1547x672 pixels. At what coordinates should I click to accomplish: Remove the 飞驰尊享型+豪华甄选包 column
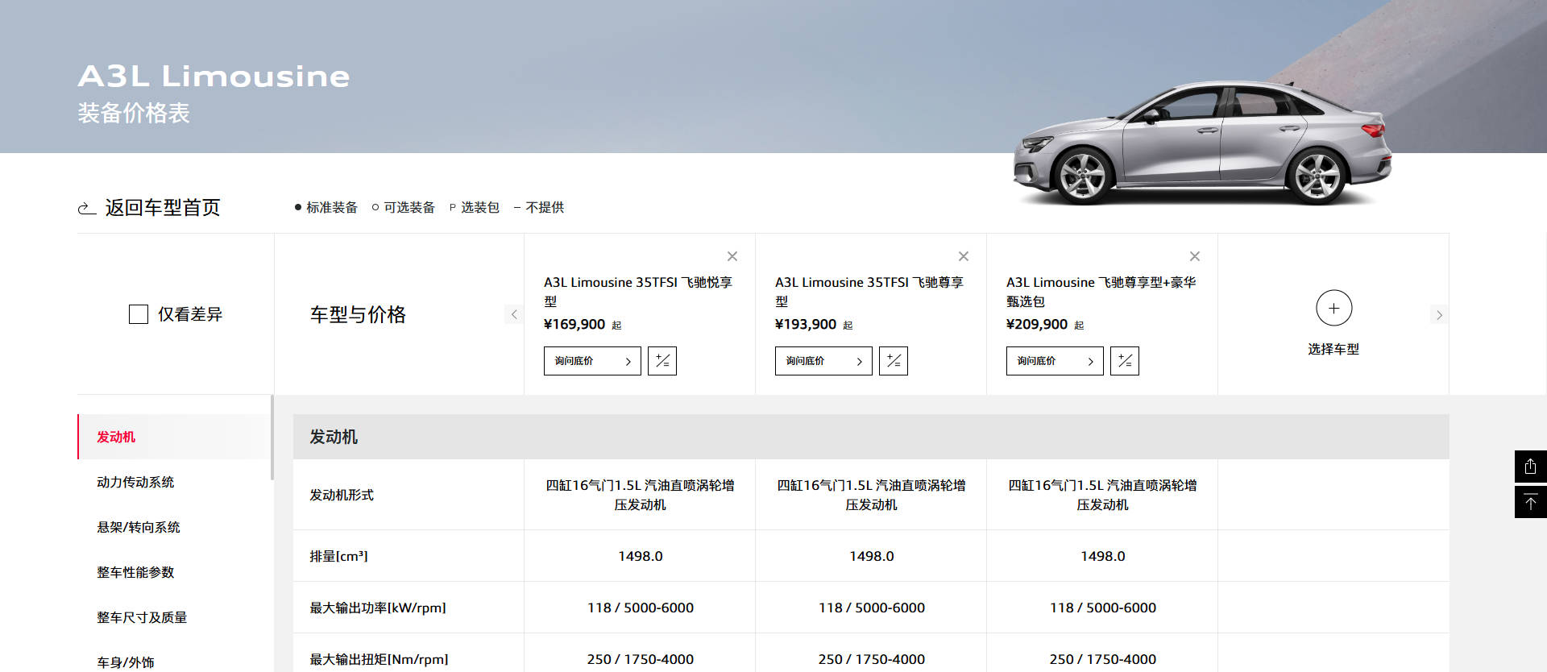(1194, 256)
